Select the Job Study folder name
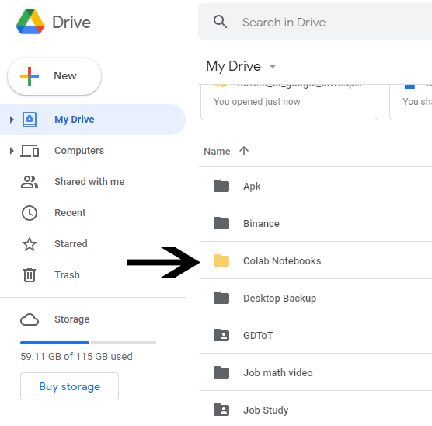This screenshot has height=426, width=432. pyautogui.click(x=266, y=410)
